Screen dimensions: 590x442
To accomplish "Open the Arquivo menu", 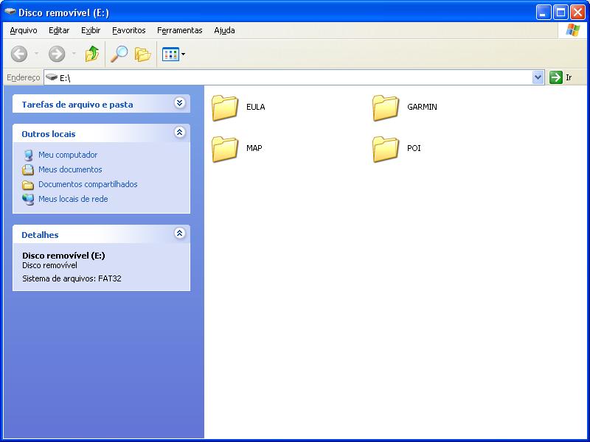I will 24,30.
